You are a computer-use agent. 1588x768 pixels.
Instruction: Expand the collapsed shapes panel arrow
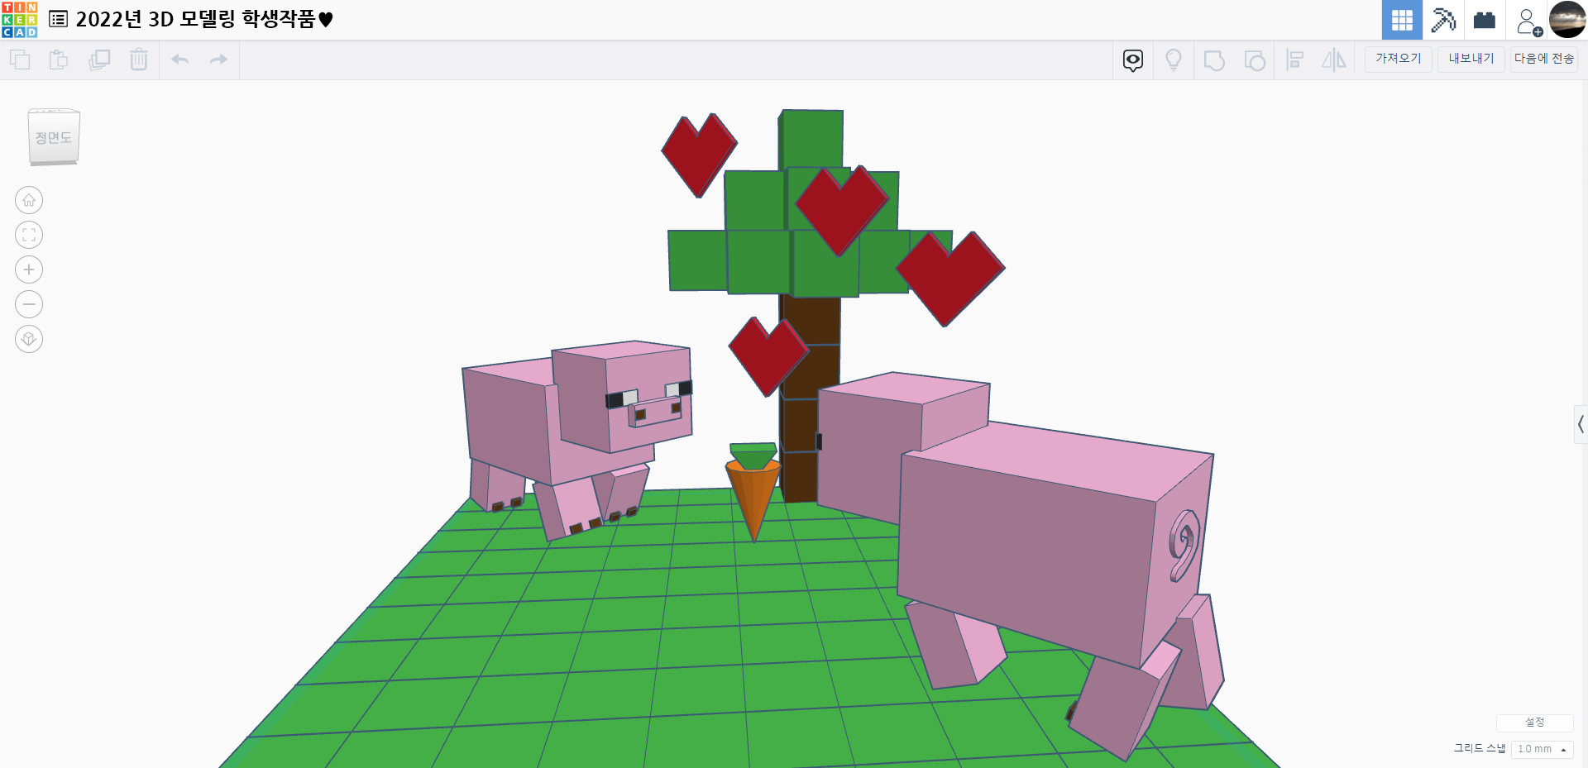1581,425
